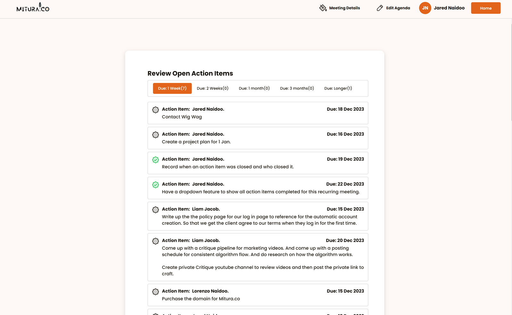Toggle status of Liam's policy page item
The height and width of the screenshot is (315, 512).
click(x=155, y=210)
